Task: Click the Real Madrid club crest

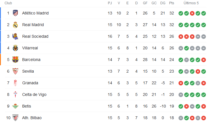Action: 15,25
